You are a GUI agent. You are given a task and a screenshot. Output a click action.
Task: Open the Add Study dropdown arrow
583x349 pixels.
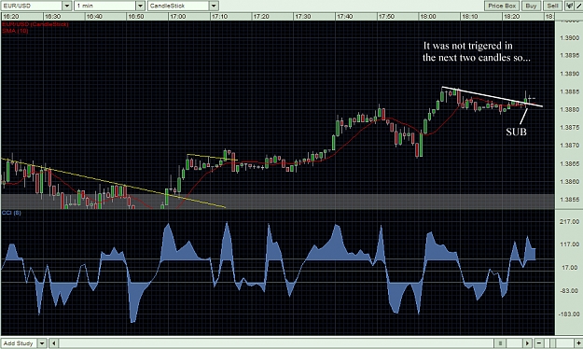coord(42,343)
